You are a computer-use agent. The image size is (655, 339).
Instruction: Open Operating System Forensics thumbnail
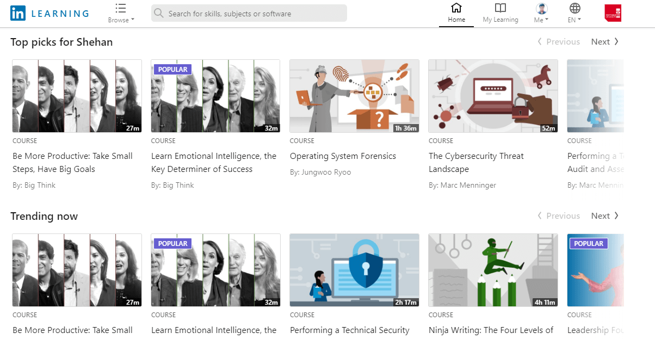354,96
